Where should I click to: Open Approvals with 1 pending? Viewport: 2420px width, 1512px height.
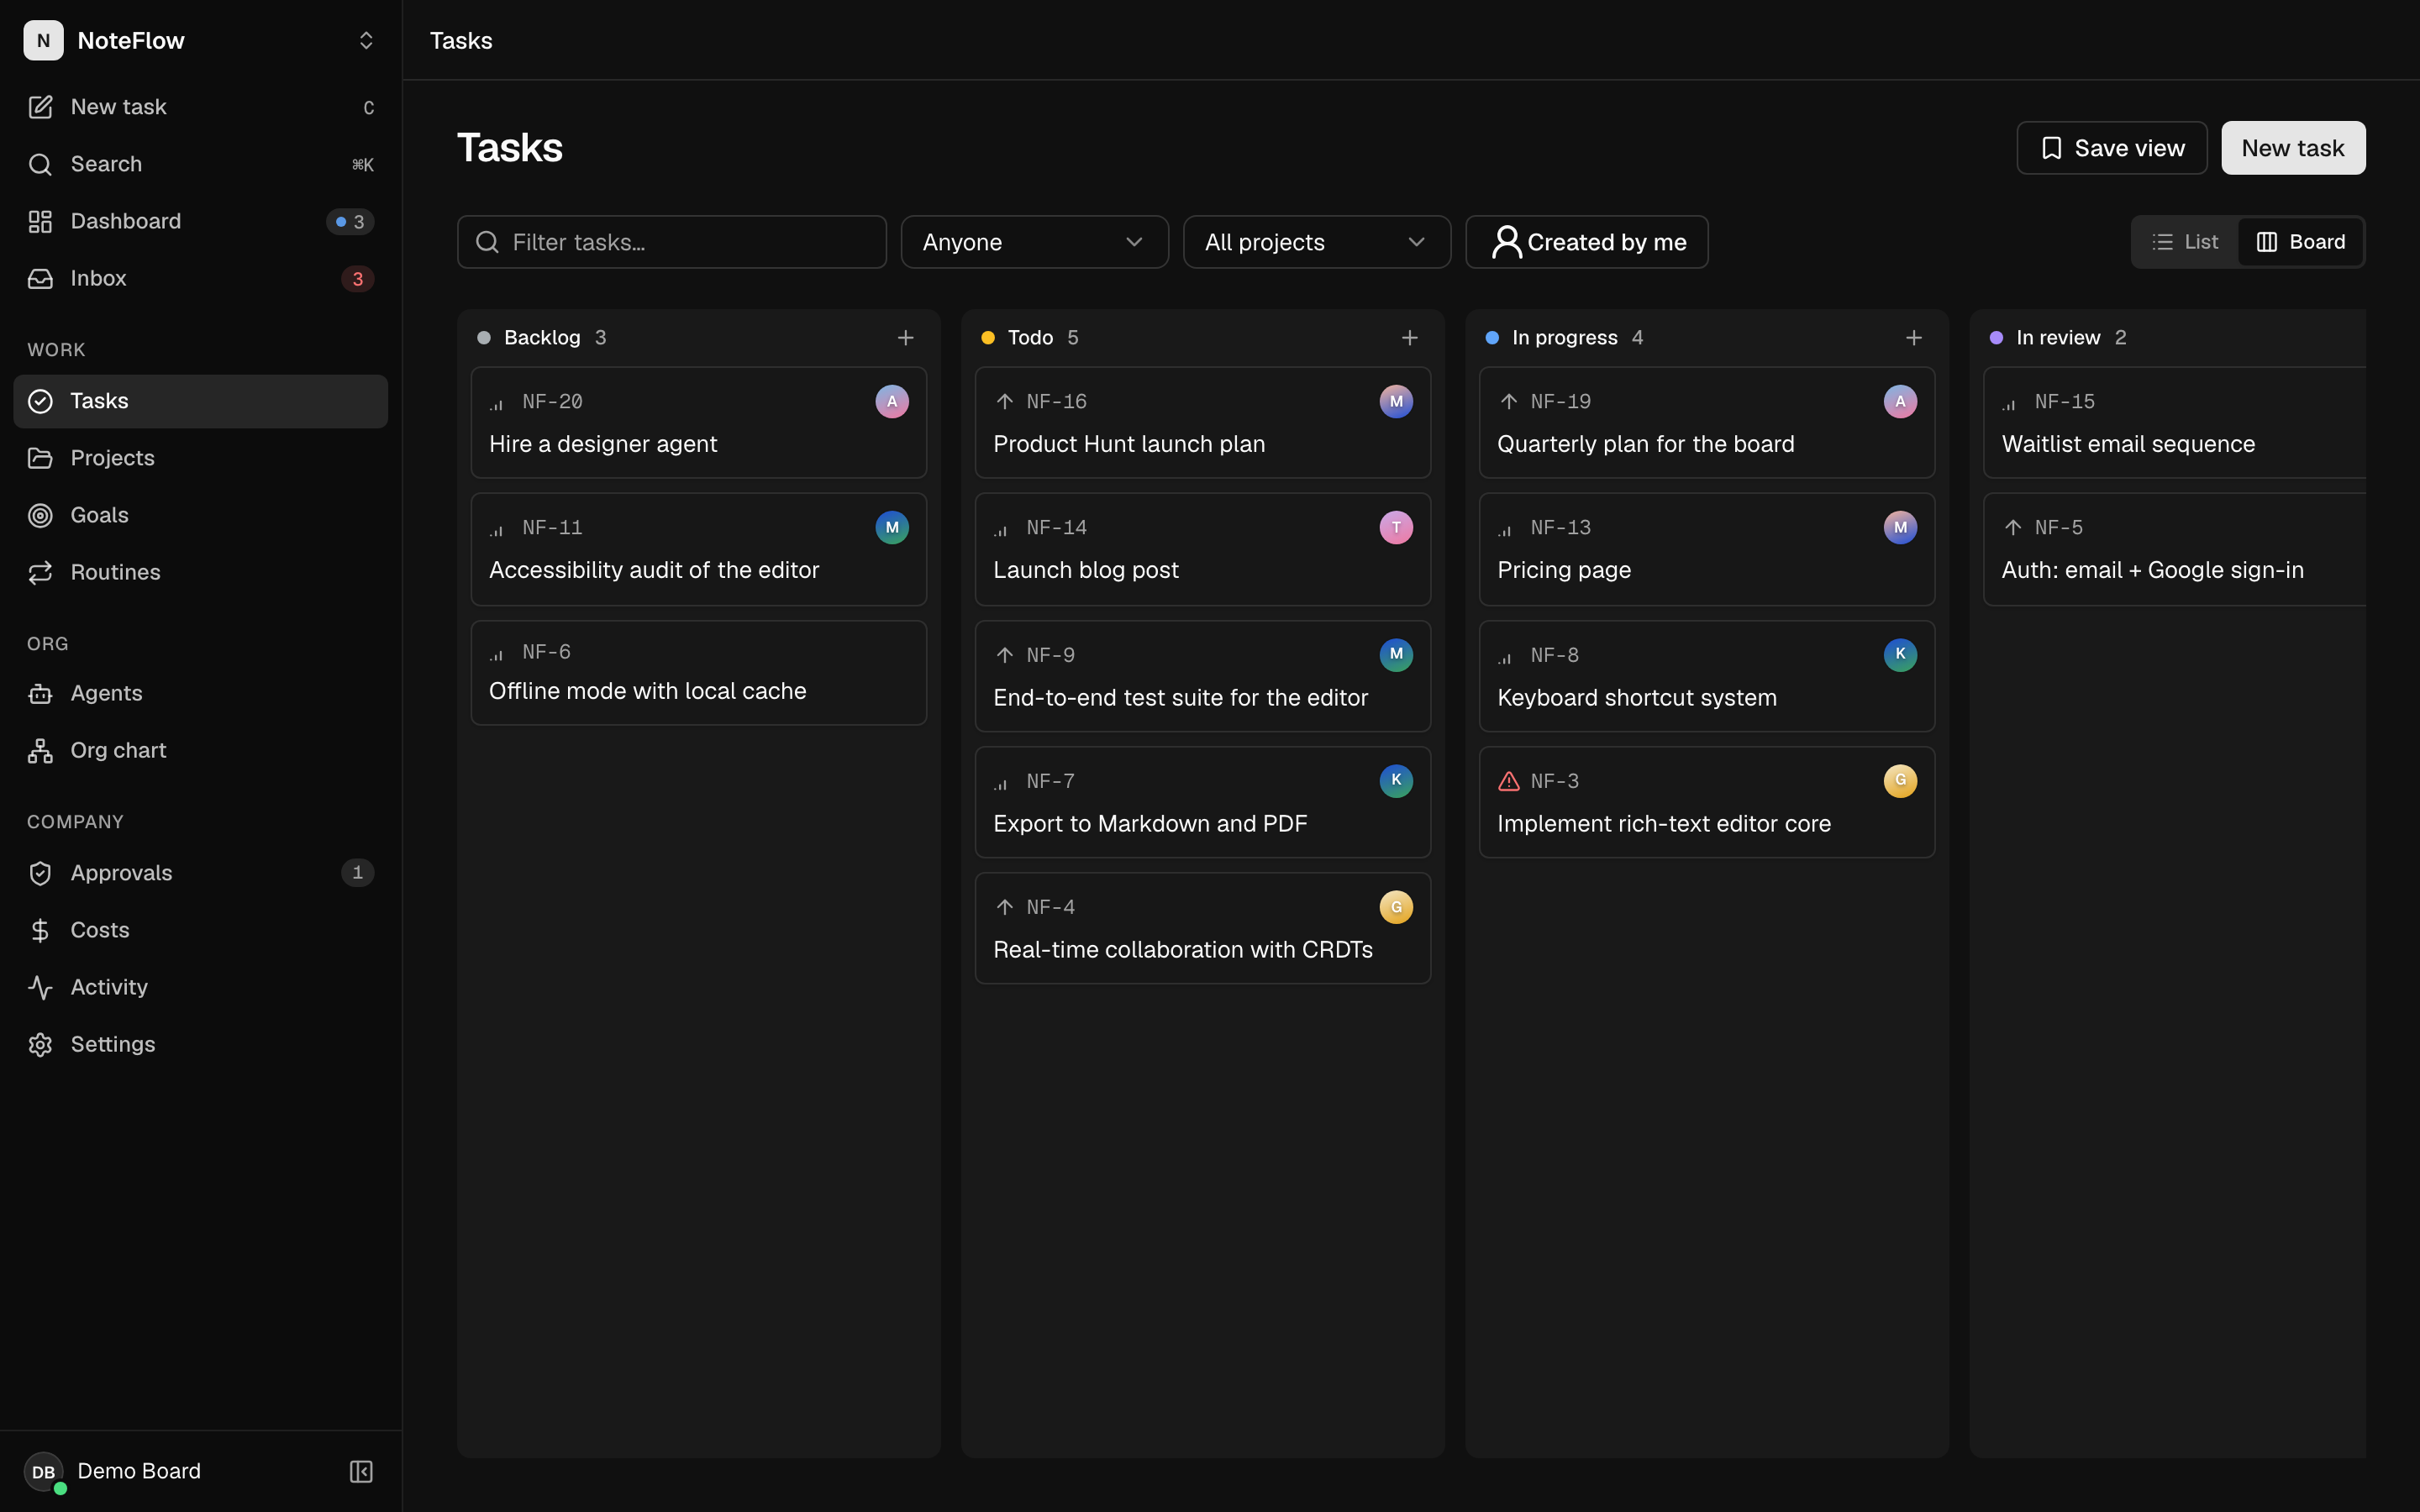[201, 873]
